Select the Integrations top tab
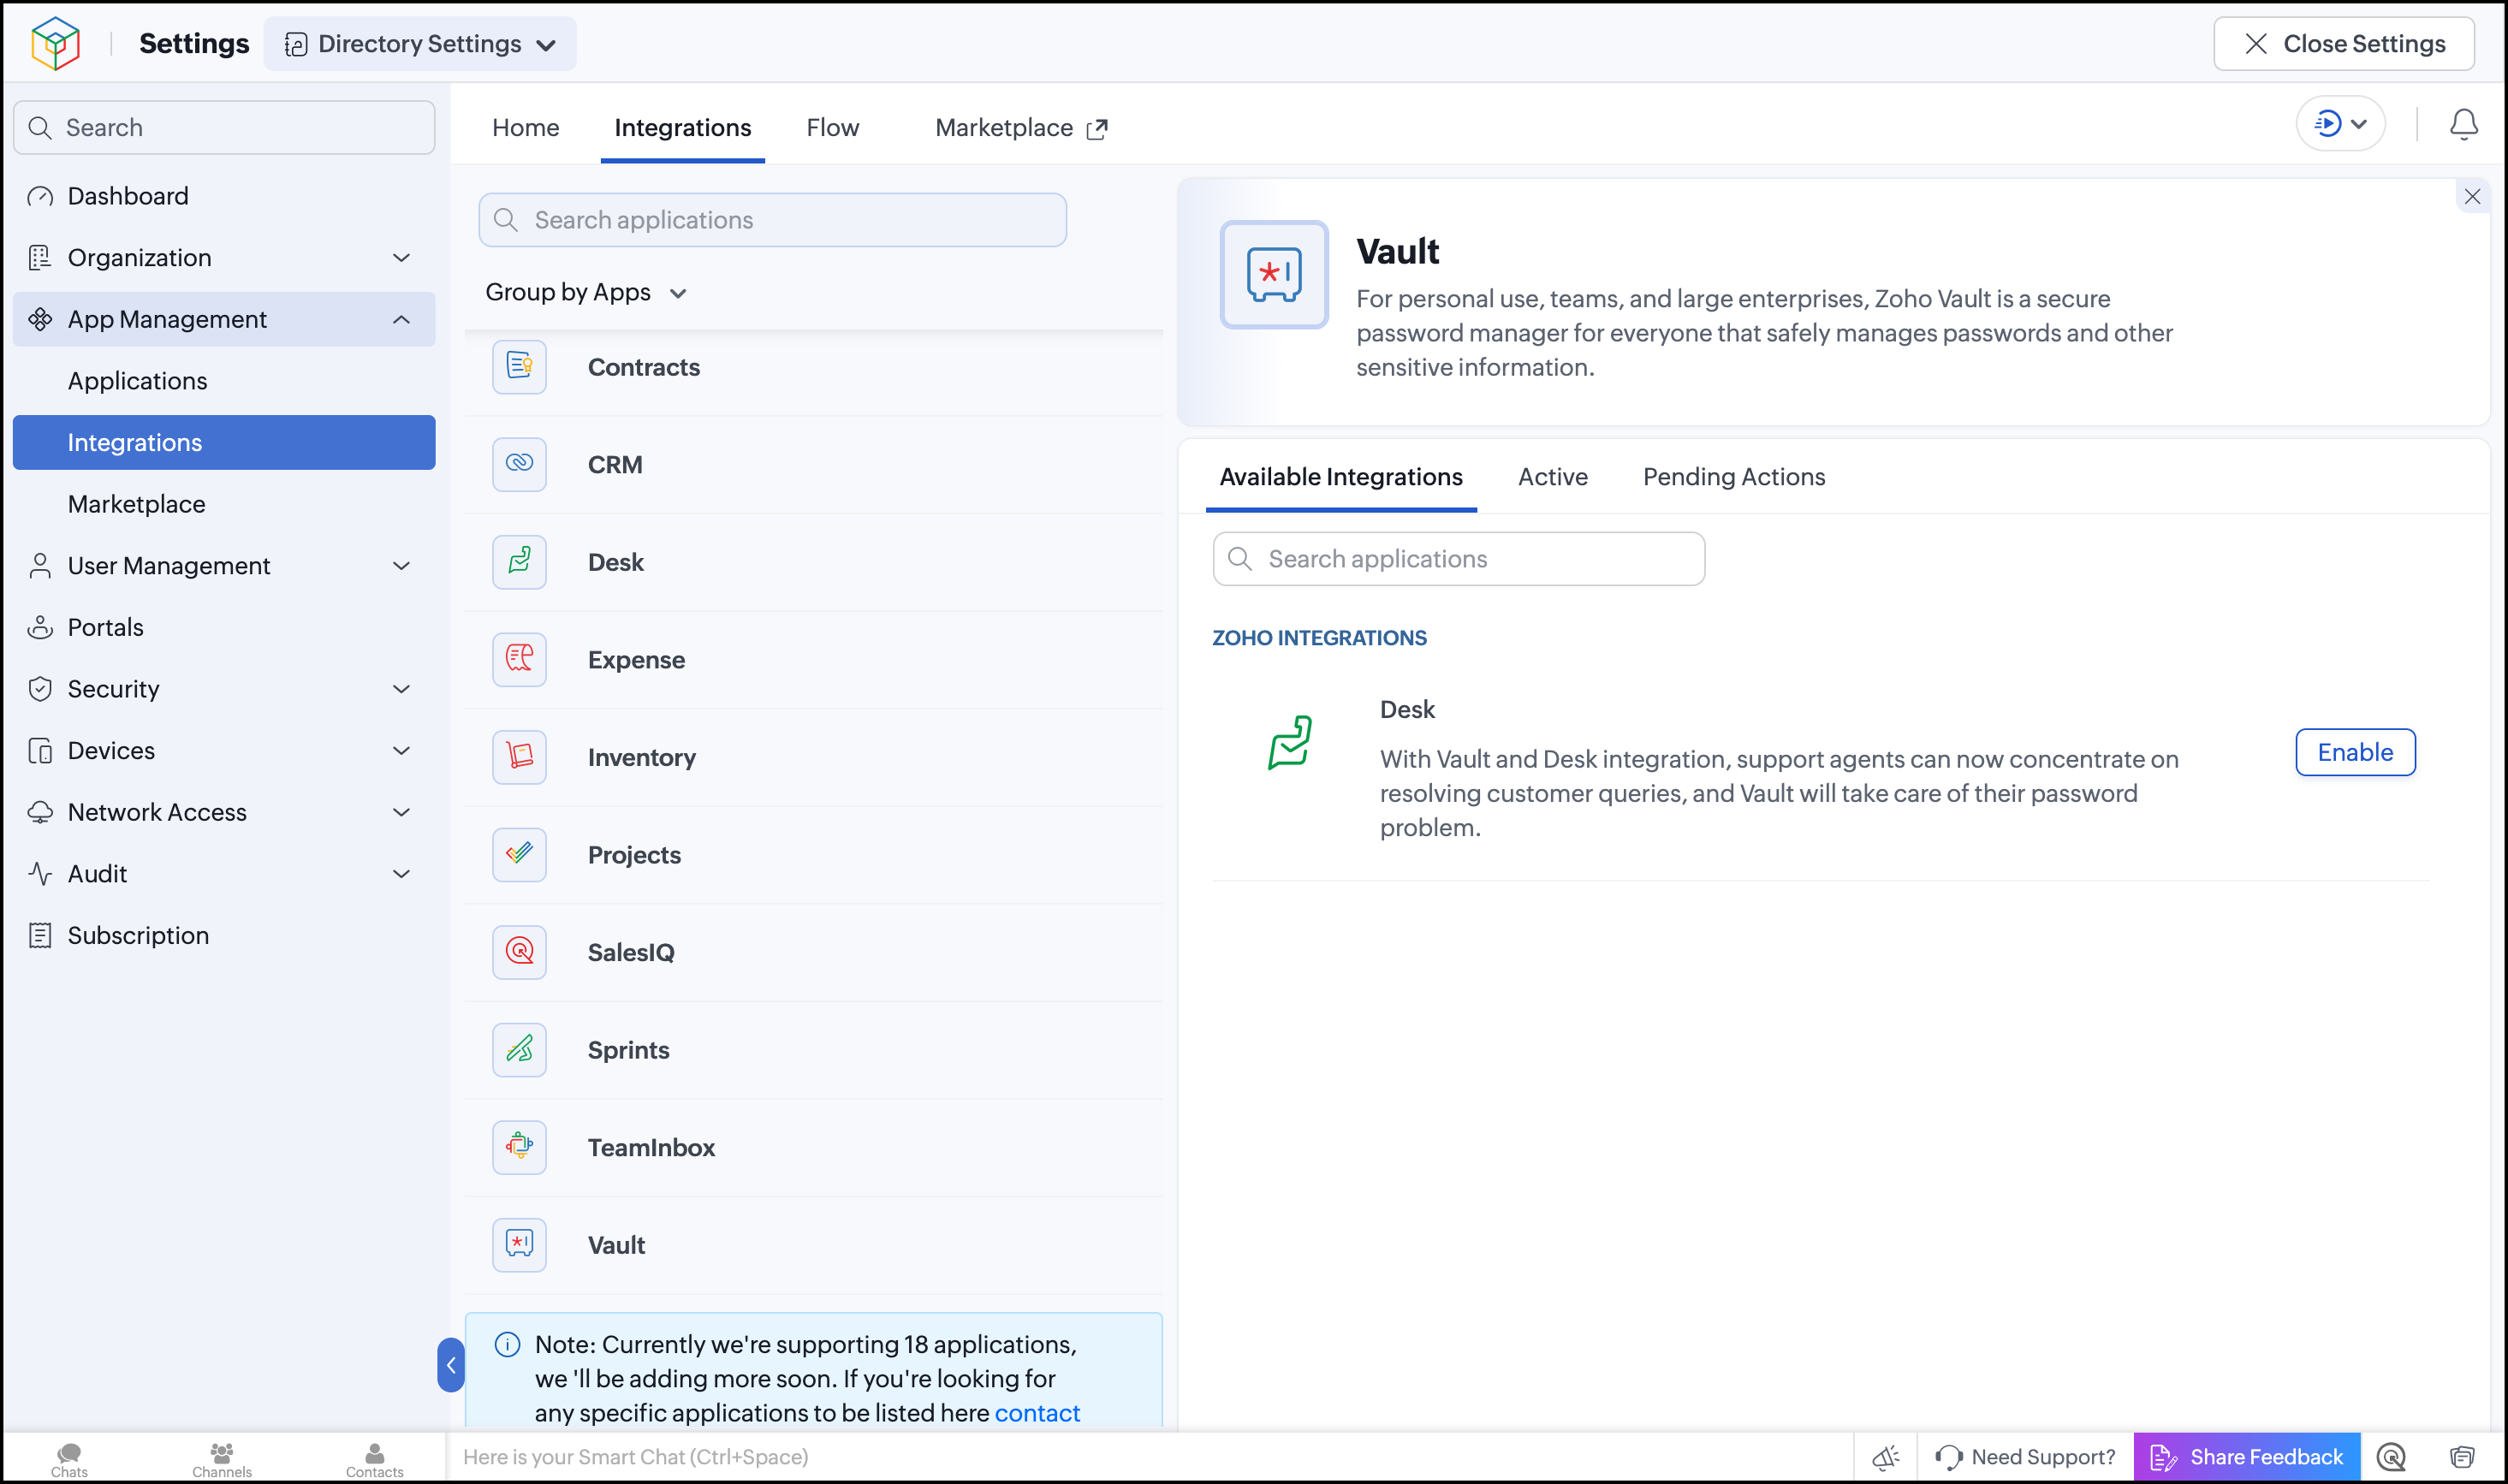This screenshot has height=1484, width=2508. [x=683, y=128]
